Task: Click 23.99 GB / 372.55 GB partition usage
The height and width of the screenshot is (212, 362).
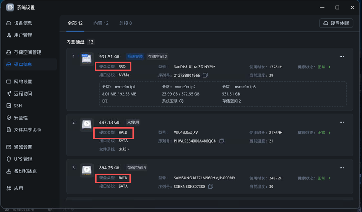Action: click(x=180, y=94)
